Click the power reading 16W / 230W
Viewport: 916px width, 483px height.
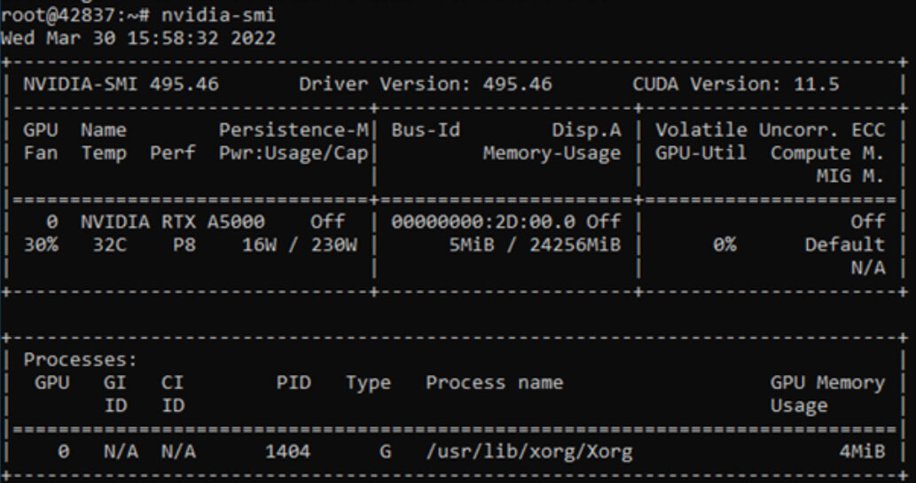[x=299, y=245]
